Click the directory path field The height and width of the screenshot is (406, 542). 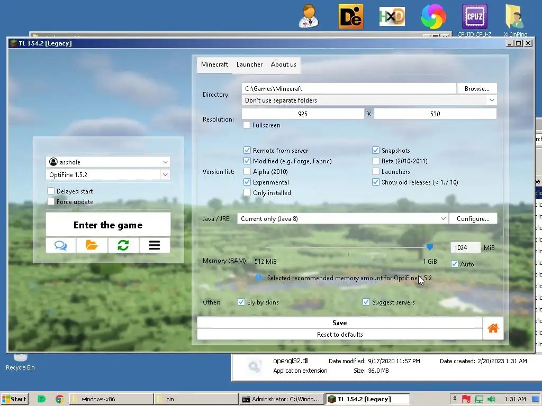[x=349, y=89]
